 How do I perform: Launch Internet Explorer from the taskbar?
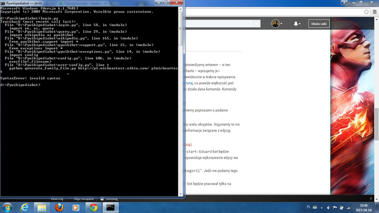25,208
